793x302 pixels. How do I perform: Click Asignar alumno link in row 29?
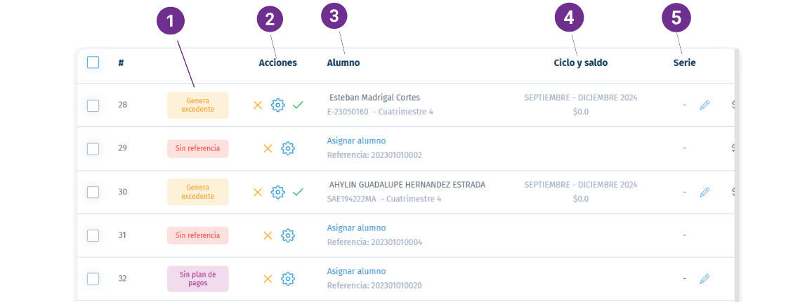coord(357,140)
